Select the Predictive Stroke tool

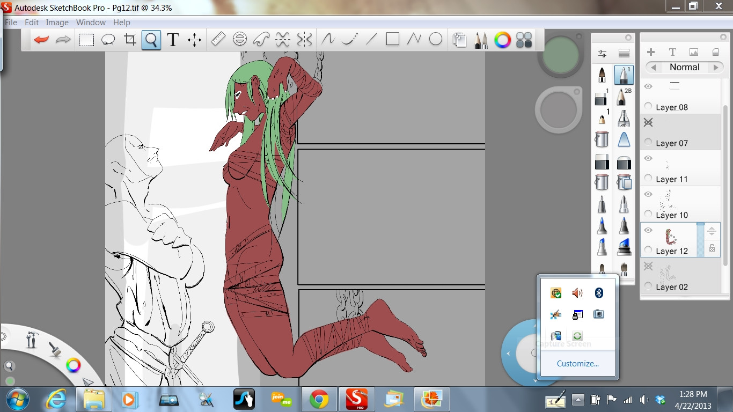(349, 39)
